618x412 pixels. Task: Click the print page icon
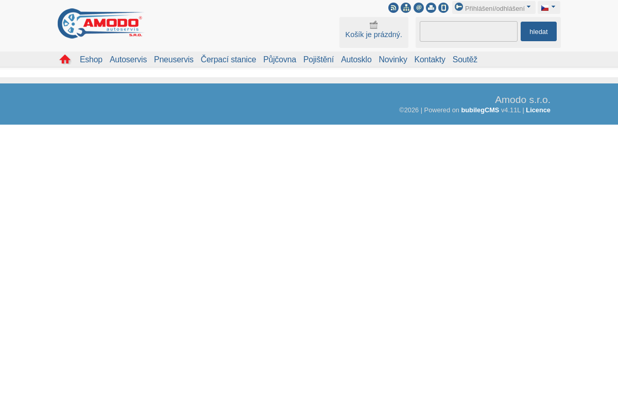[431, 8]
